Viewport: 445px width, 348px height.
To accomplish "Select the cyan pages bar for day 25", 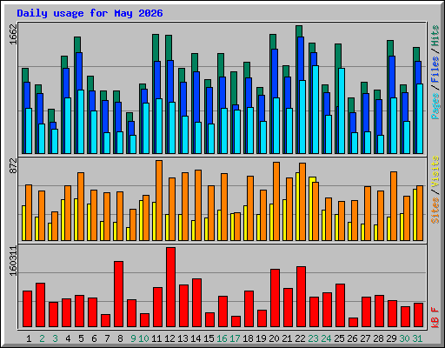I will pyautogui.click(x=342, y=110).
